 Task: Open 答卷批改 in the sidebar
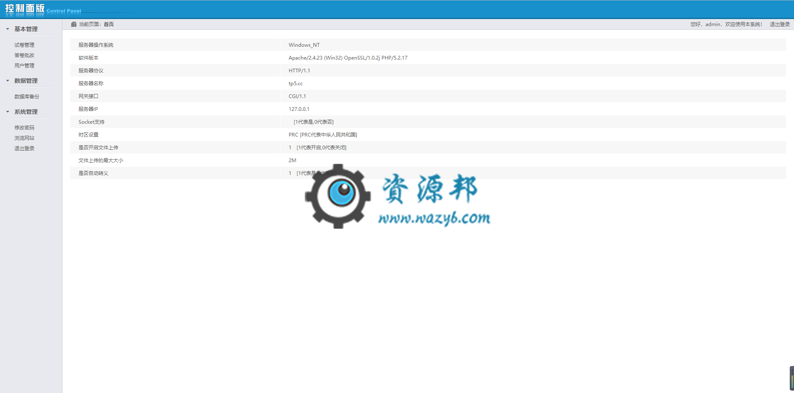click(x=24, y=55)
